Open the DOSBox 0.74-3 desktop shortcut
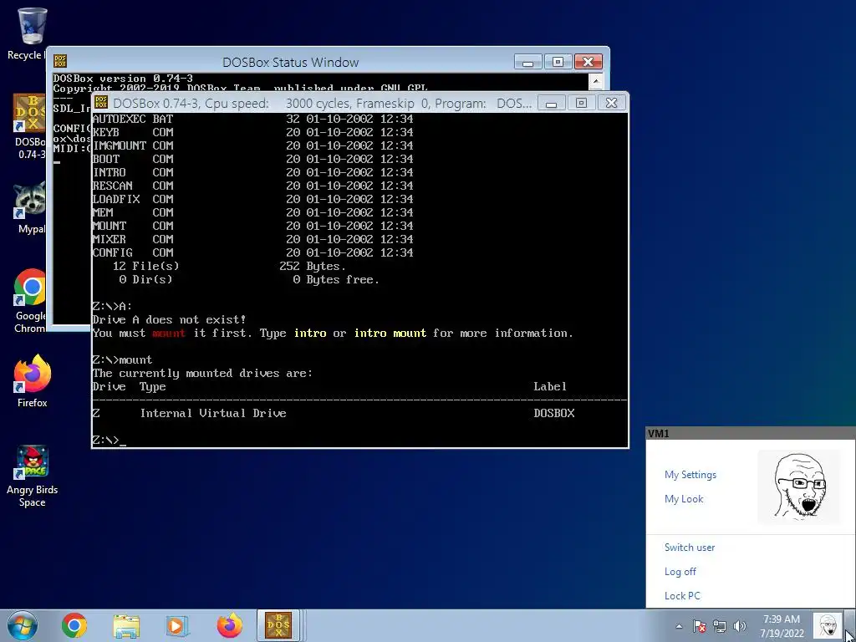 [x=30, y=127]
